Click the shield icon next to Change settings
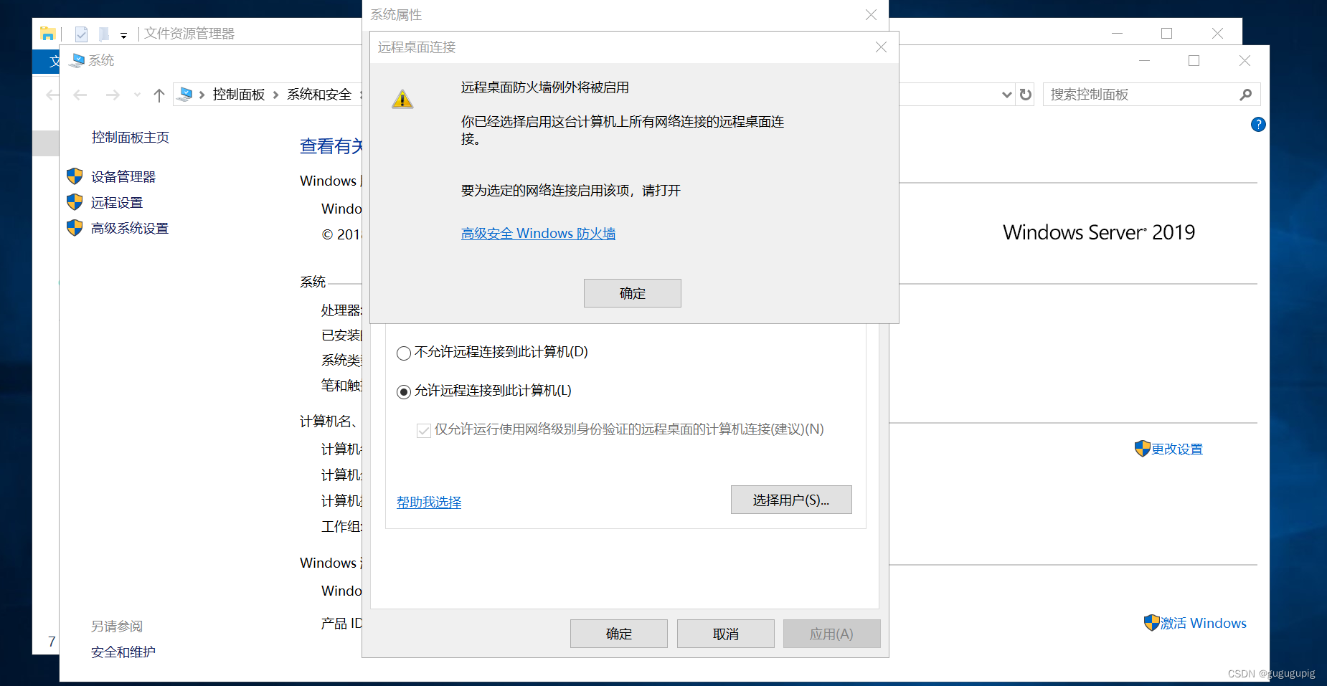Viewport: 1327px width, 686px height. [1143, 449]
